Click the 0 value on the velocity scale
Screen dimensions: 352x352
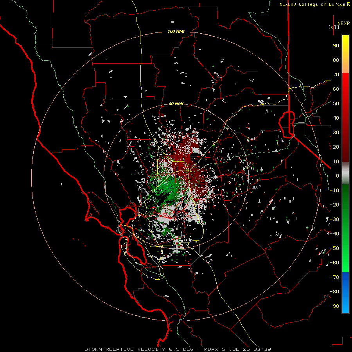coord(338,176)
